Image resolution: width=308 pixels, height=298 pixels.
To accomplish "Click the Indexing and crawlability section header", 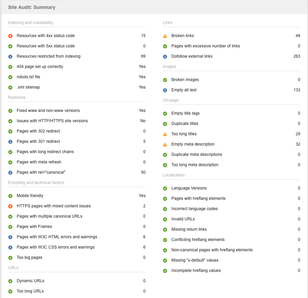I will [31, 23].
